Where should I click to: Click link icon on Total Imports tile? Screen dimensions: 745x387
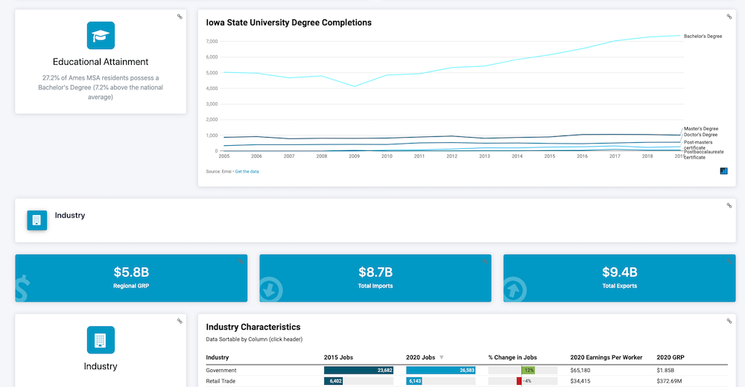tap(485, 261)
